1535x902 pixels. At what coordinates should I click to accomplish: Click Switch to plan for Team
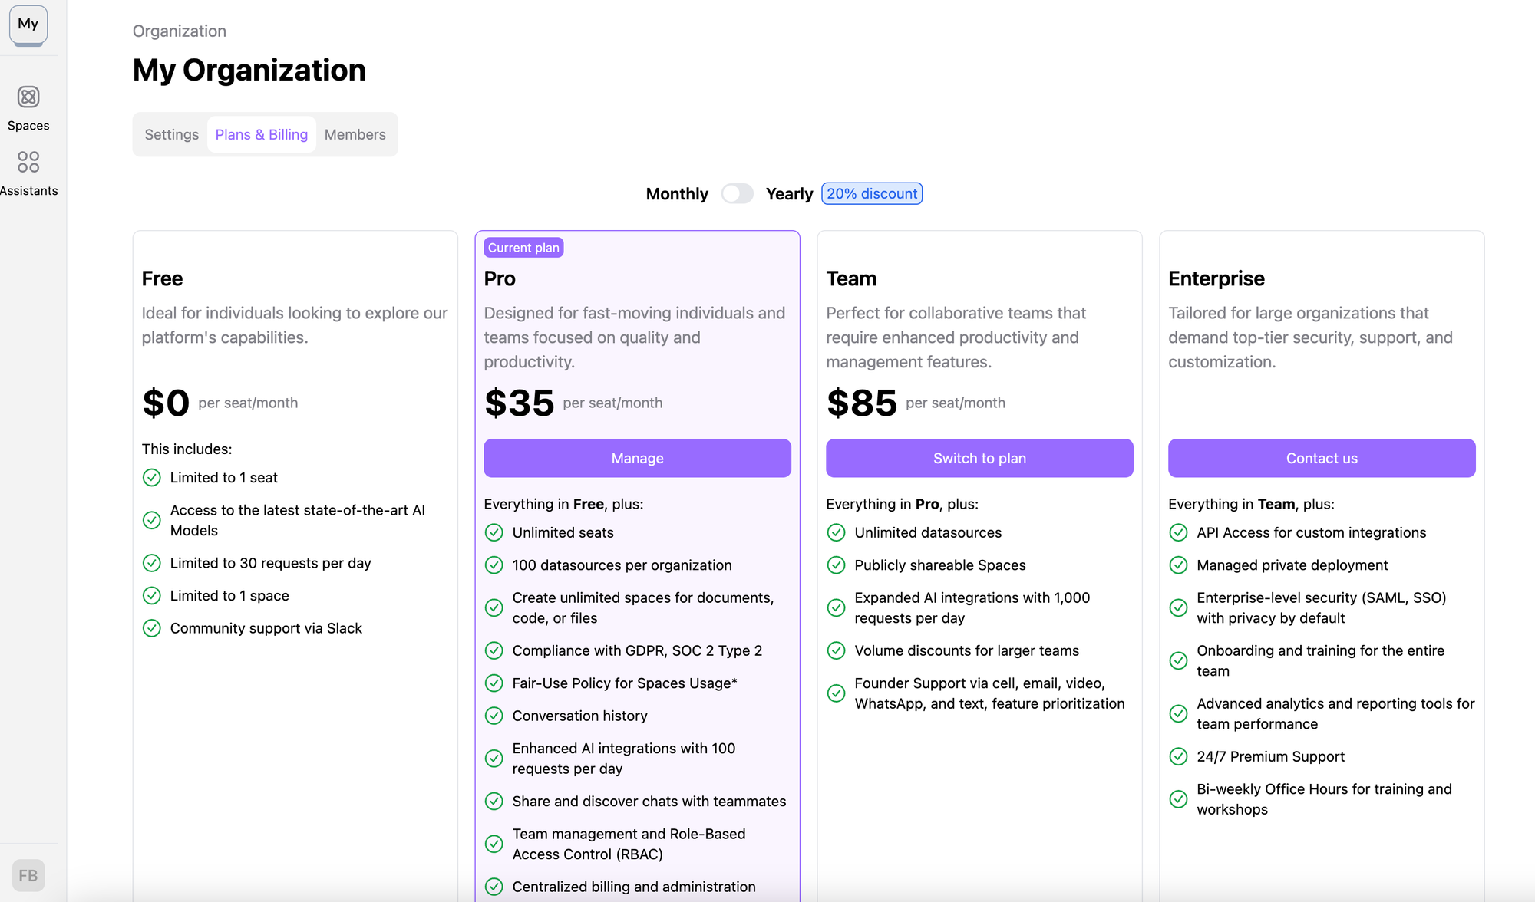tap(979, 458)
